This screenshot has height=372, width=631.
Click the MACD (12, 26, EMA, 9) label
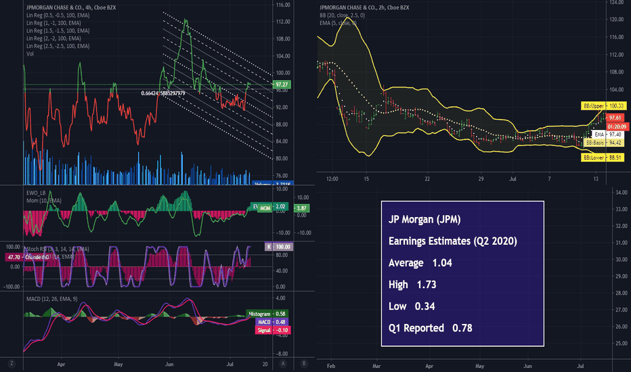[x=52, y=299]
